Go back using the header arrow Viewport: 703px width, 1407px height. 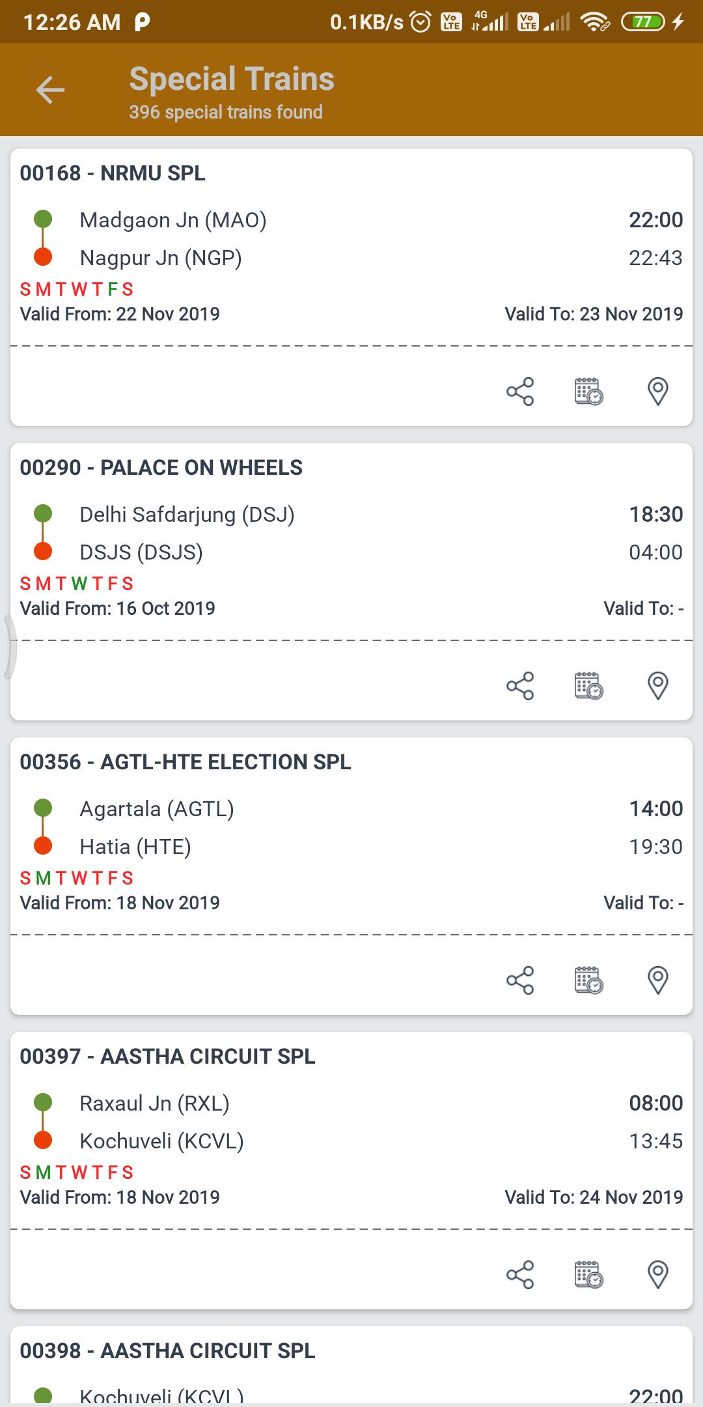50,90
